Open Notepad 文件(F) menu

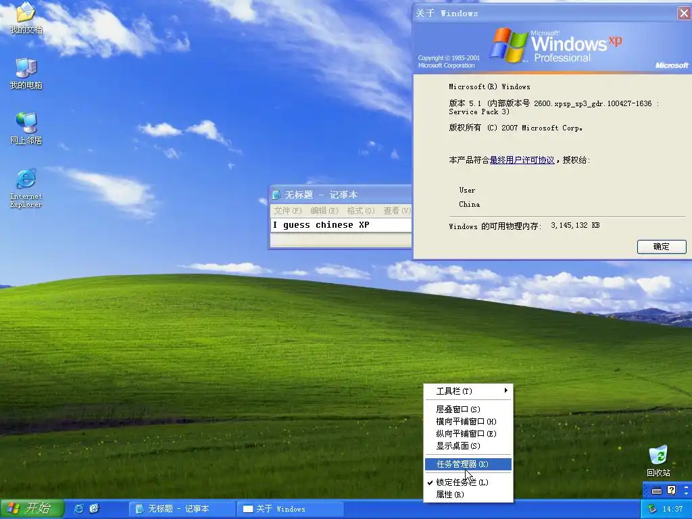(x=287, y=211)
